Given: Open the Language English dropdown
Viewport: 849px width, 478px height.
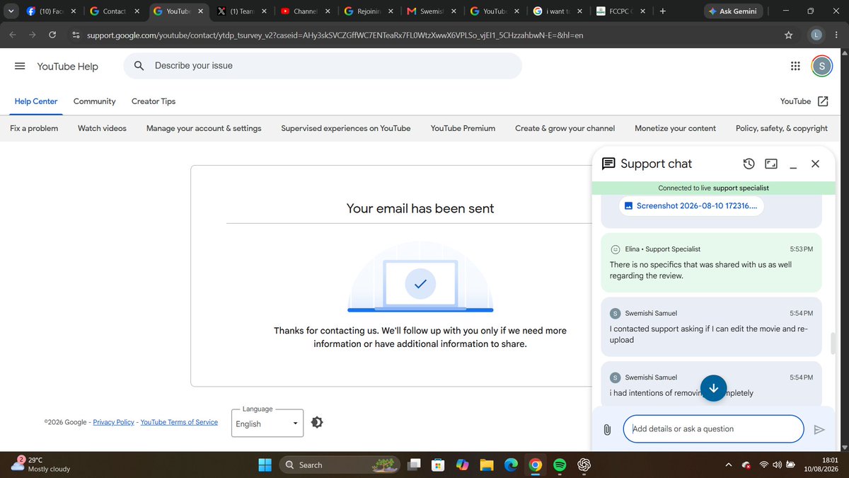Looking at the screenshot, I should pos(267,423).
